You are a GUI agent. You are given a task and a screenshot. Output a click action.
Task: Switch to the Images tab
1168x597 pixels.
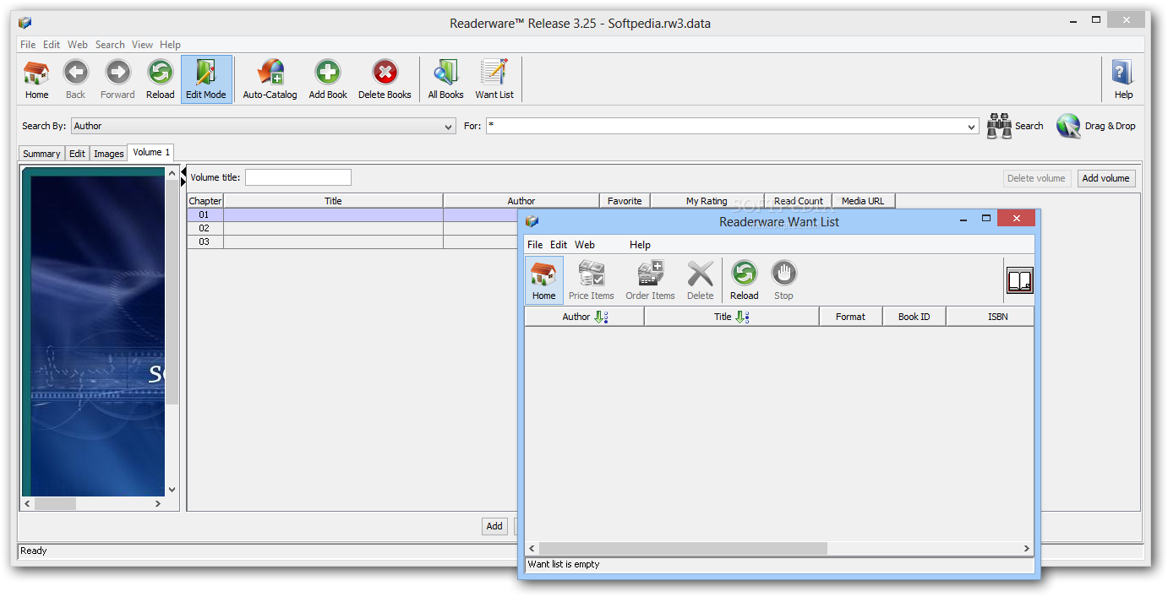tap(108, 154)
